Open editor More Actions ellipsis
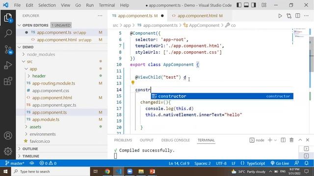The image size is (314, 176). [306, 16]
